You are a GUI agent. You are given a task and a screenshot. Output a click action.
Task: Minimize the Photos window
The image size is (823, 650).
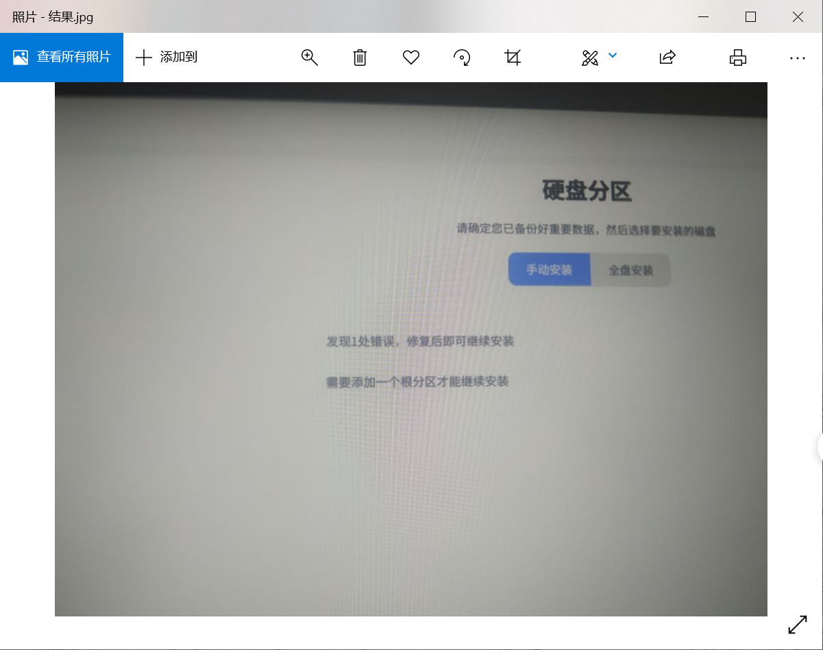pyautogui.click(x=704, y=17)
